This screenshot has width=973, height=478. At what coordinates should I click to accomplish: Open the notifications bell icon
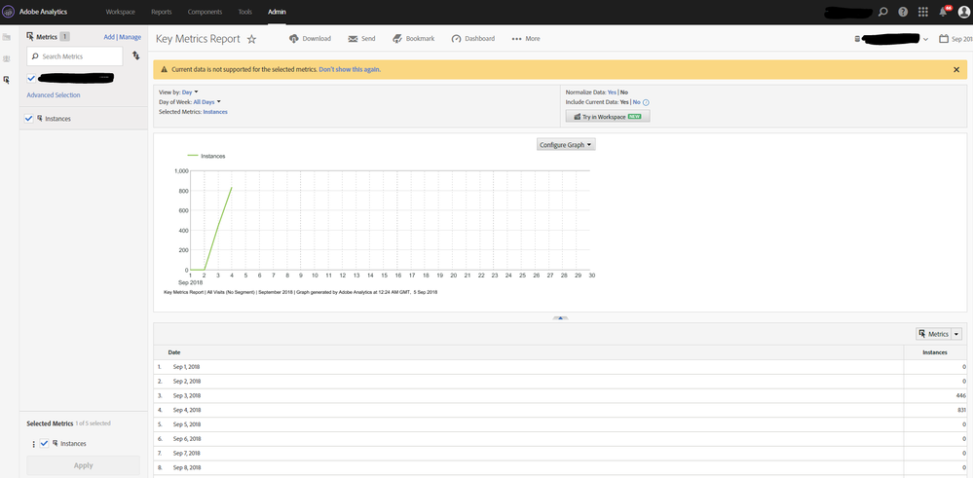(943, 12)
